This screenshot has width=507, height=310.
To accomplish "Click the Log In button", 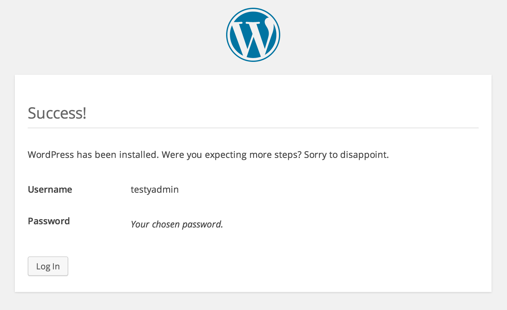I will (48, 266).
